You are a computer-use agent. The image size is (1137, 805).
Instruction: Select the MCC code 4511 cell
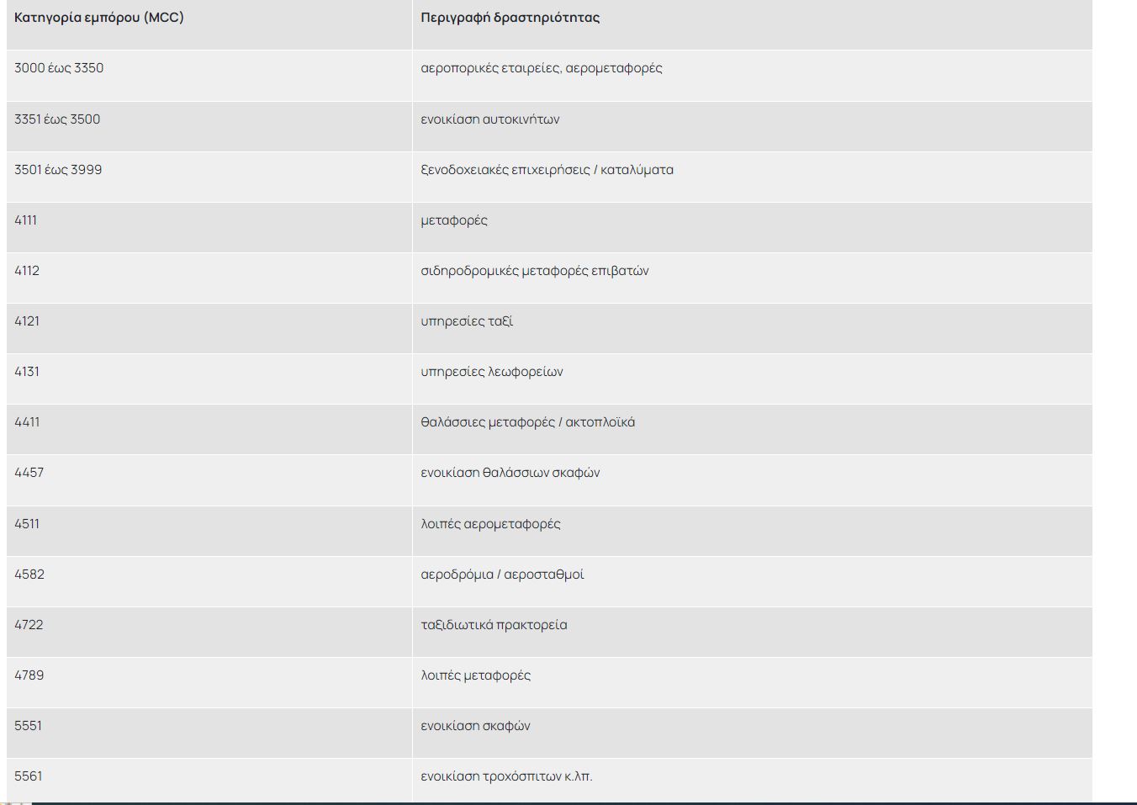(27, 524)
